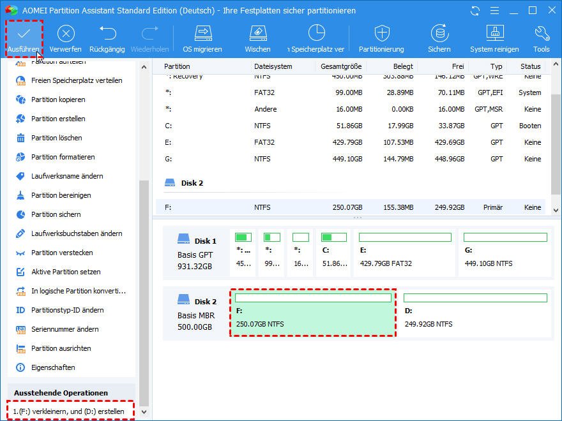Open the Sichern backup tool
This screenshot has height=421, width=562.
(439, 39)
